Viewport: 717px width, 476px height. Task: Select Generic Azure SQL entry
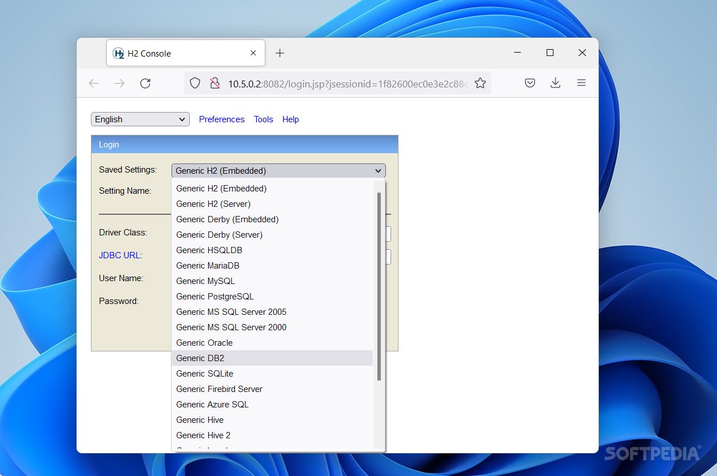(272, 405)
